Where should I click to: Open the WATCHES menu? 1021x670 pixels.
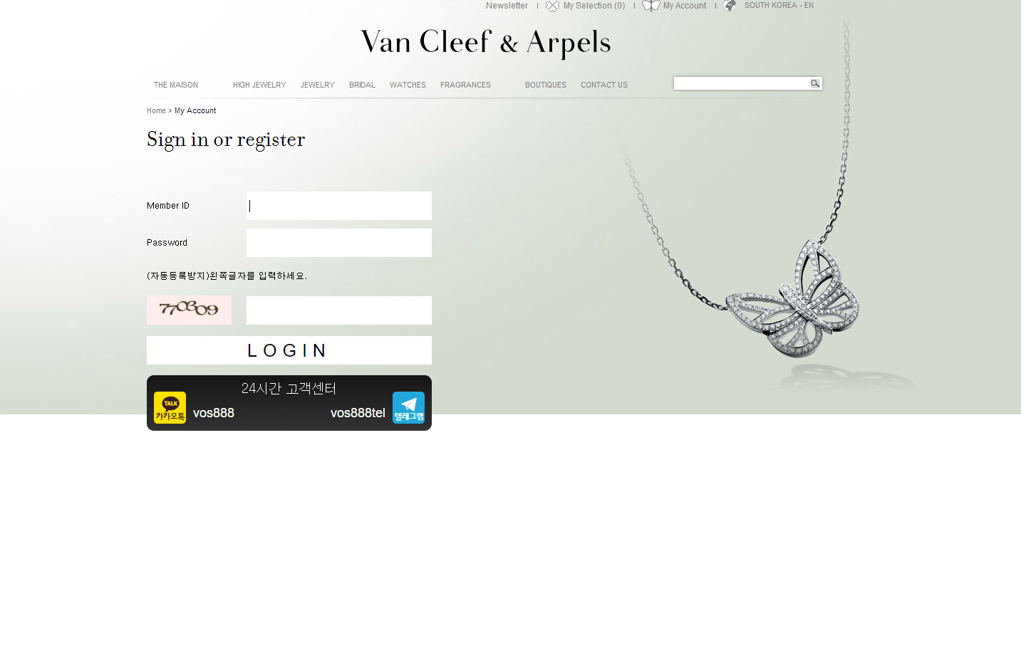[x=408, y=85]
